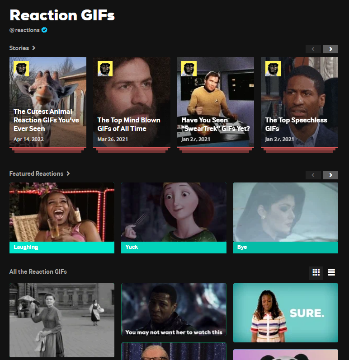Expand the Stories section chevron
Viewport: 349px width, 360px height.
[x=34, y=48]
